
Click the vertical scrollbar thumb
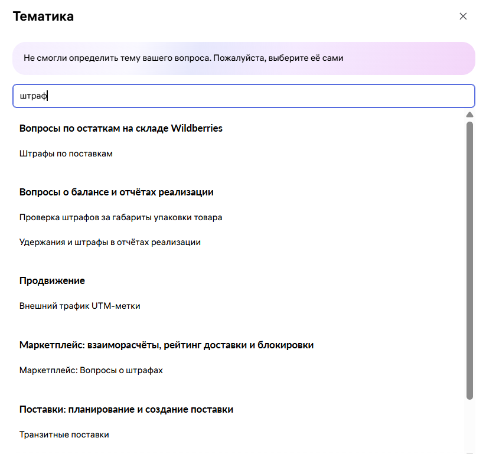tap(469, 260)
